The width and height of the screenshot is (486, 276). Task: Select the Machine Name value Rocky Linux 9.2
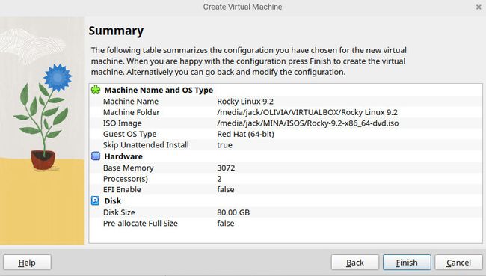pos(245,102)
